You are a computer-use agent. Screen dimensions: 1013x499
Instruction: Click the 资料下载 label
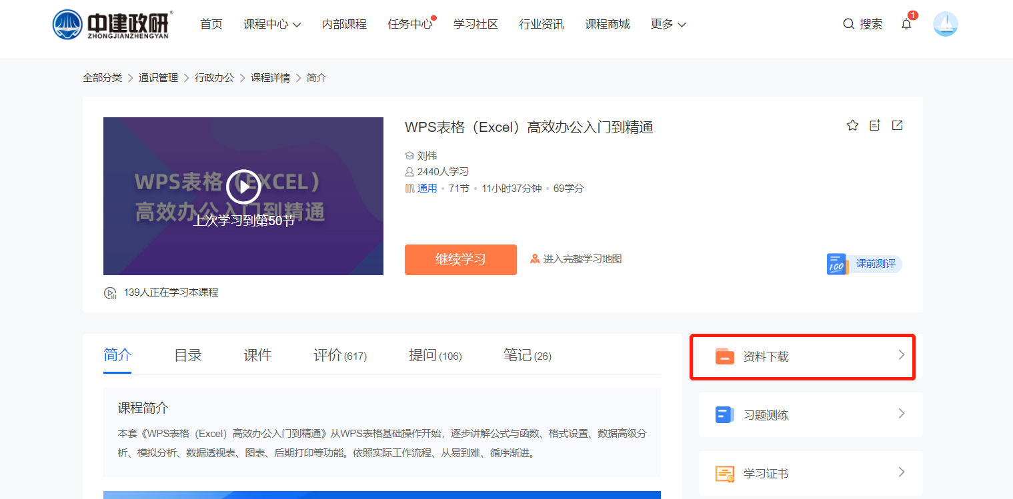coord(766,356)
